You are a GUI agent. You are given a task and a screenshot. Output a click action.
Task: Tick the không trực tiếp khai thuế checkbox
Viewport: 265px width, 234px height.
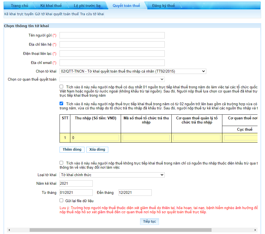point(61,163)
